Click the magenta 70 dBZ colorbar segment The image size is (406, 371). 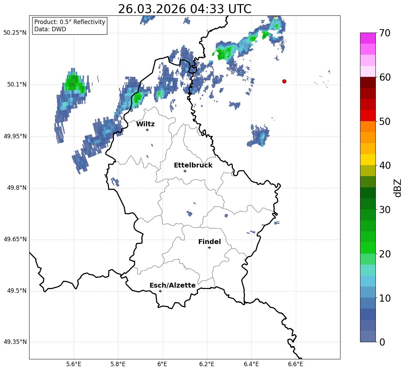tap(368, 38)
